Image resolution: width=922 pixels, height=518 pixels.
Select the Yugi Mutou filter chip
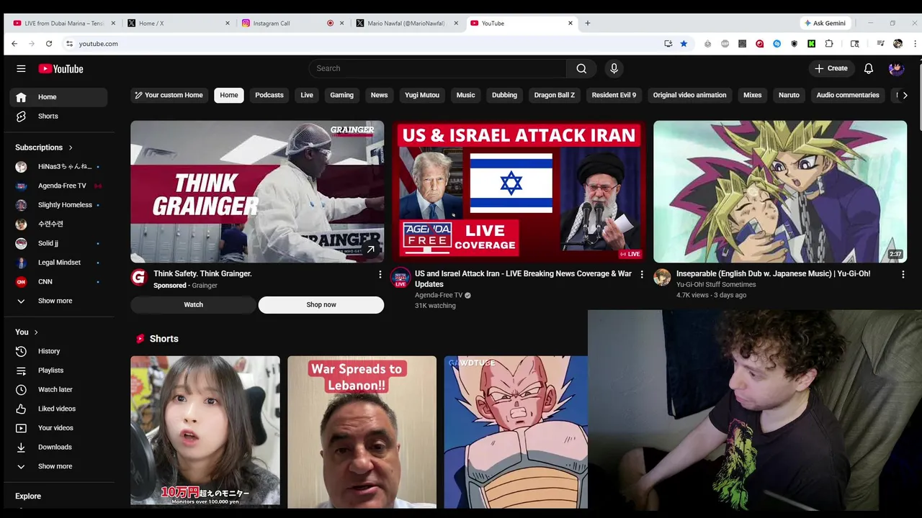(x=422, y=95)
